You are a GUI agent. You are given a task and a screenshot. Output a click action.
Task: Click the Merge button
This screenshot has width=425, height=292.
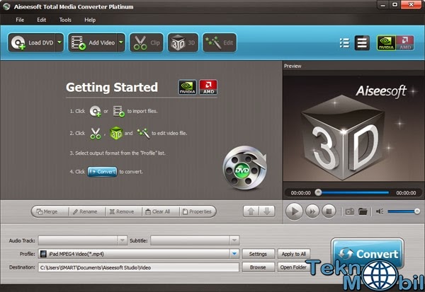pyautogui.click(x=50, y=211)
